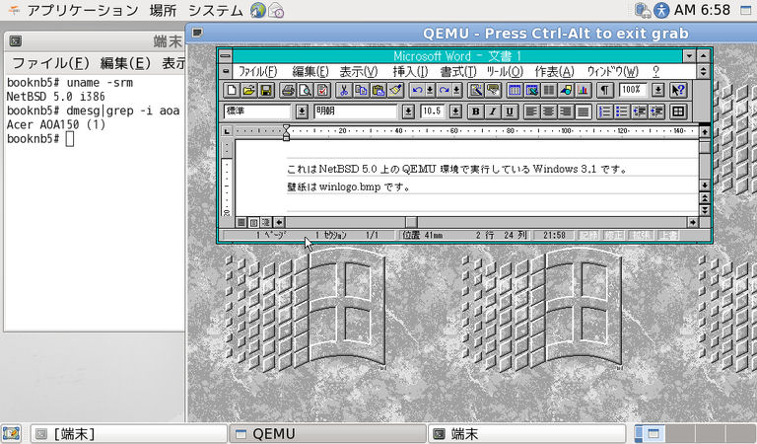
Task: Create a bulleted list
Action: [x=622, y=111]
